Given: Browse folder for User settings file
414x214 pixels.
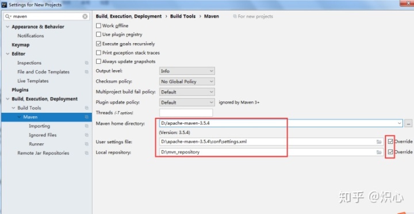Looking at the screenshot, I should pos(379,142).
